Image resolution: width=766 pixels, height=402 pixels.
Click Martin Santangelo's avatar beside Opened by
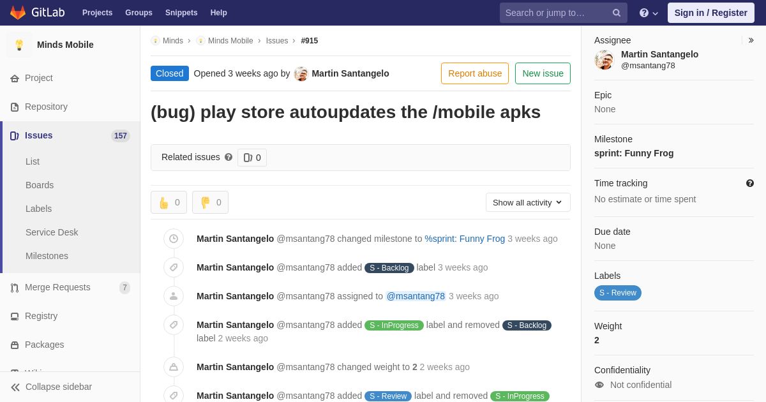tap(301, 73)
